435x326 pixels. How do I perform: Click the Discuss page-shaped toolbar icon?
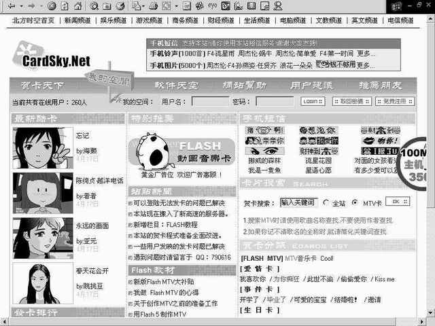(187, 5)
